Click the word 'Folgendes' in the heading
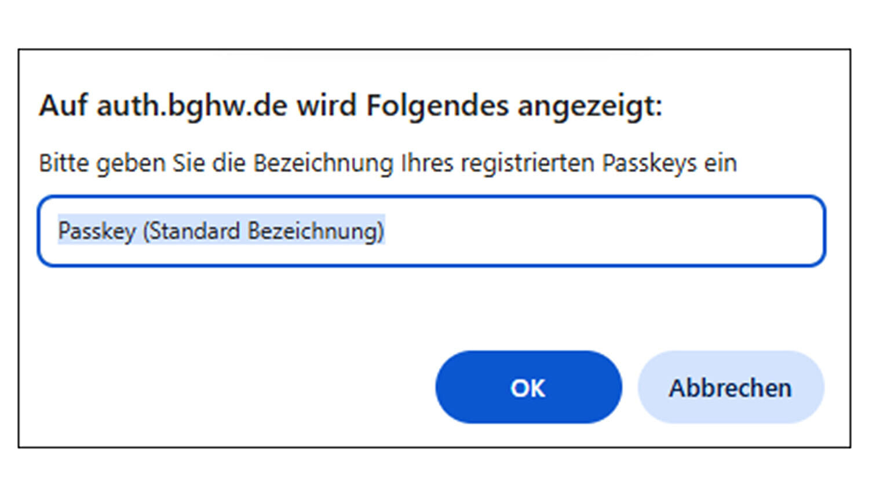This screenshot has height=488, width=869. click(x=437, y=106)
